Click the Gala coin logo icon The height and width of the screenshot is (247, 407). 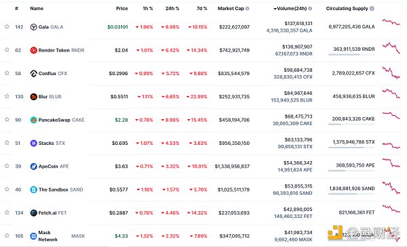33,27
